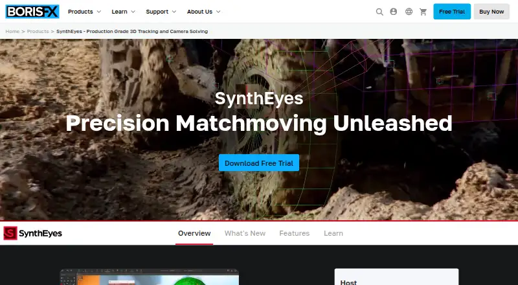This screenshot has height=285, width=518.
Task: Expand the Products dropdown menu
Action: point(84,12)
